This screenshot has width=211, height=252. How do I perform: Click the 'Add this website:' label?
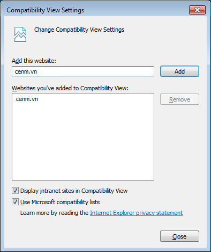[x=34, y=61]
